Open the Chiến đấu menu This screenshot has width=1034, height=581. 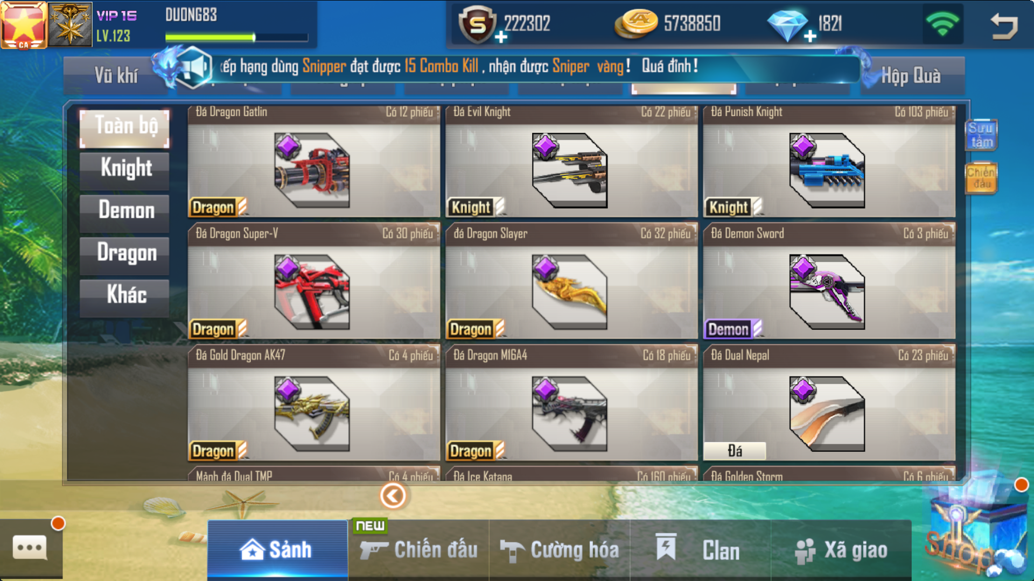418,550
